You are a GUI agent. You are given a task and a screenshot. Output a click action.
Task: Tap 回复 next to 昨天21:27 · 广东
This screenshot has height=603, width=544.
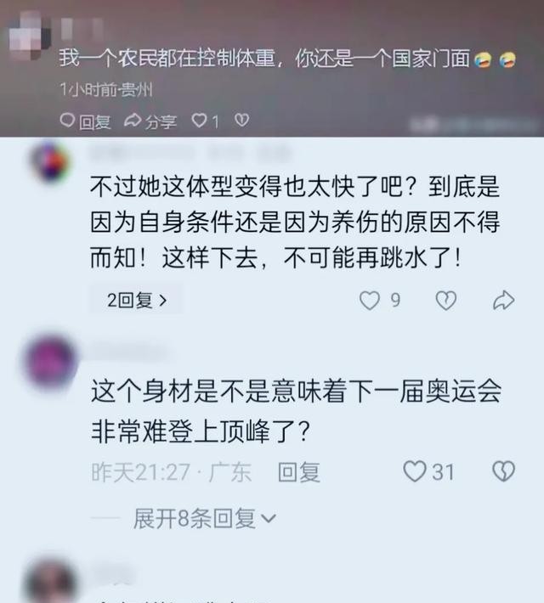click(299, 472)
